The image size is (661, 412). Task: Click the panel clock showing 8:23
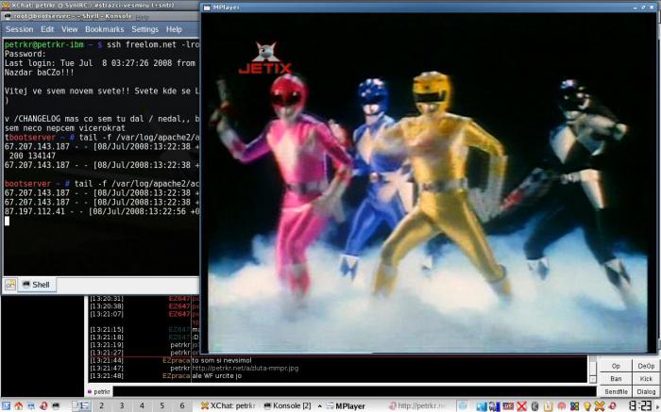641,406
